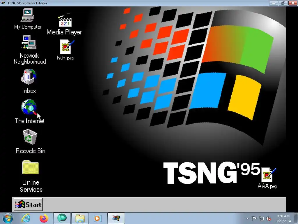Select the AAA.jpeg file icon
Screen dimensions: 298x224
point(267,178)
